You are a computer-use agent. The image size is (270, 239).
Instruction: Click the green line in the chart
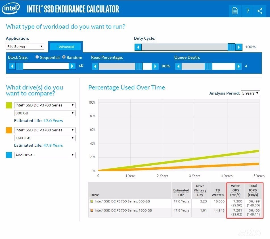pyautogui.click(x=195, y=159)
